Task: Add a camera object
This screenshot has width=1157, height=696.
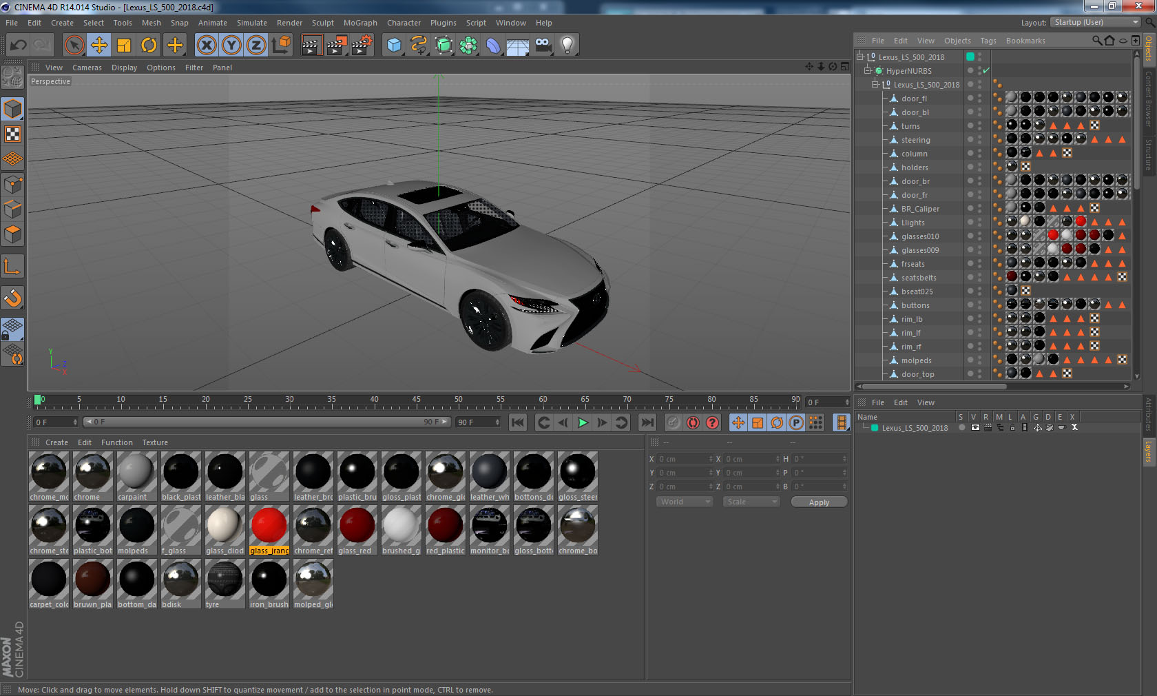Action: [x=543, y=45]
